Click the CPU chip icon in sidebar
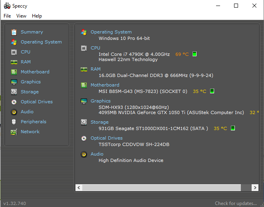Screen dimensions: 264x207 14,52
